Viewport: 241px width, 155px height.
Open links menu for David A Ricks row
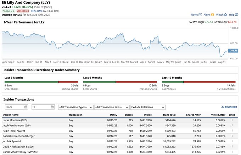[232, 146]
